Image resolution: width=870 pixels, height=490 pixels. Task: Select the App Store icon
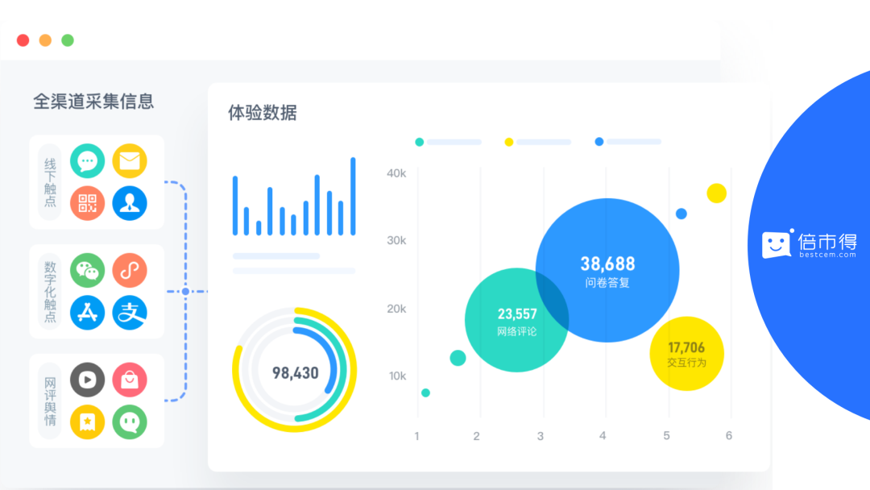[x=87, y=312]
